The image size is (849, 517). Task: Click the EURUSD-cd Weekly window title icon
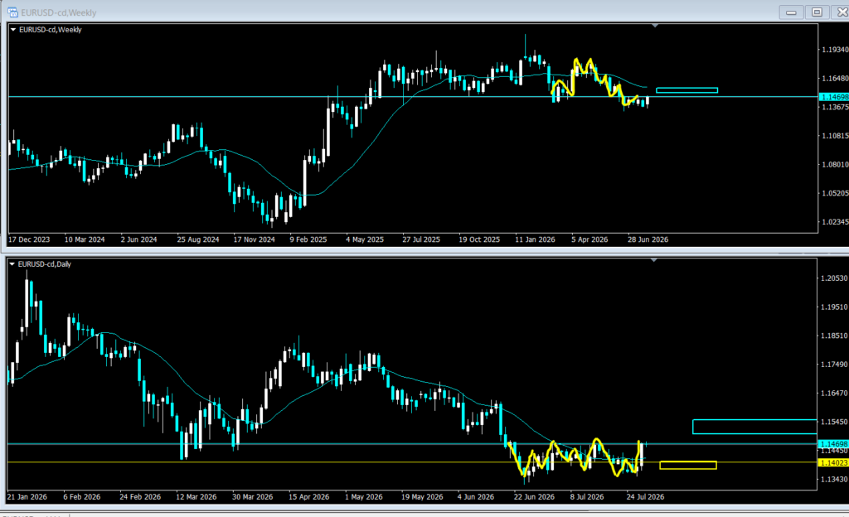[x=12, y=12]
